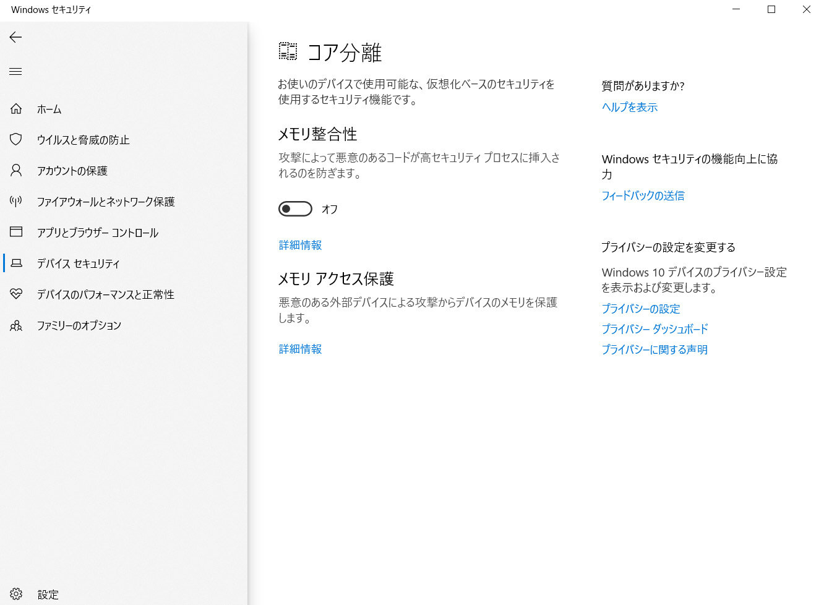Maximize the Windows セキュリティ window
The image size is (824, 605).
point(771,9)
